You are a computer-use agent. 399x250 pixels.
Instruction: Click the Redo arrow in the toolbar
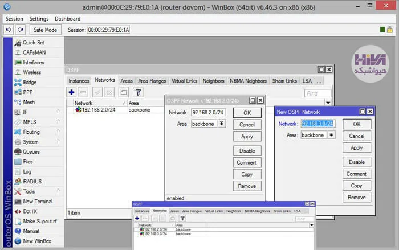[21, 30]
